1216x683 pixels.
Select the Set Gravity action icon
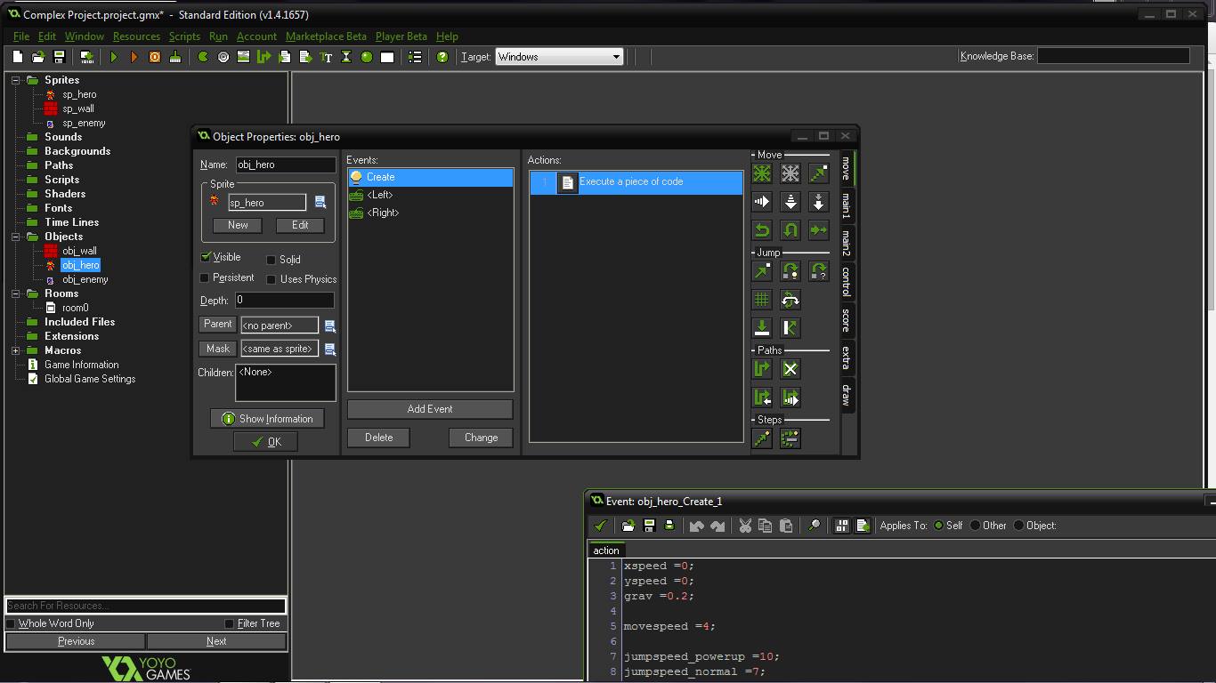tap(819, 202)
